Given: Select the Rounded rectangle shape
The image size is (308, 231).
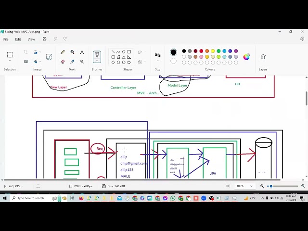Looking at the screenshot, I should coord(113,57).
